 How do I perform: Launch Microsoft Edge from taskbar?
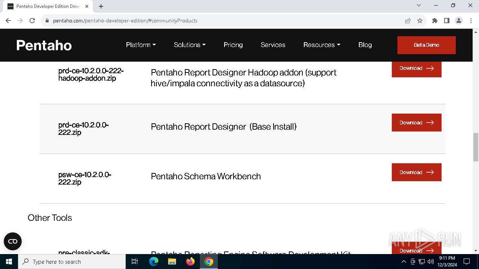pos(154,262)
